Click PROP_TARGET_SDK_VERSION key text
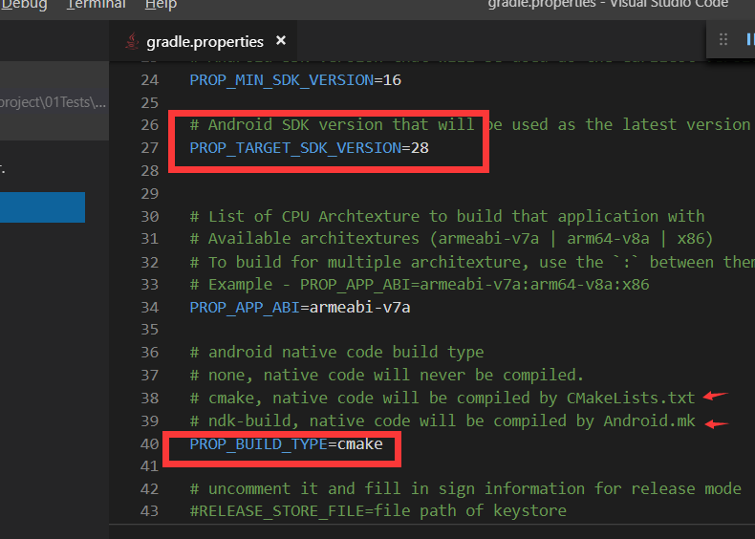755x539 pixels. tap(295, 148)
